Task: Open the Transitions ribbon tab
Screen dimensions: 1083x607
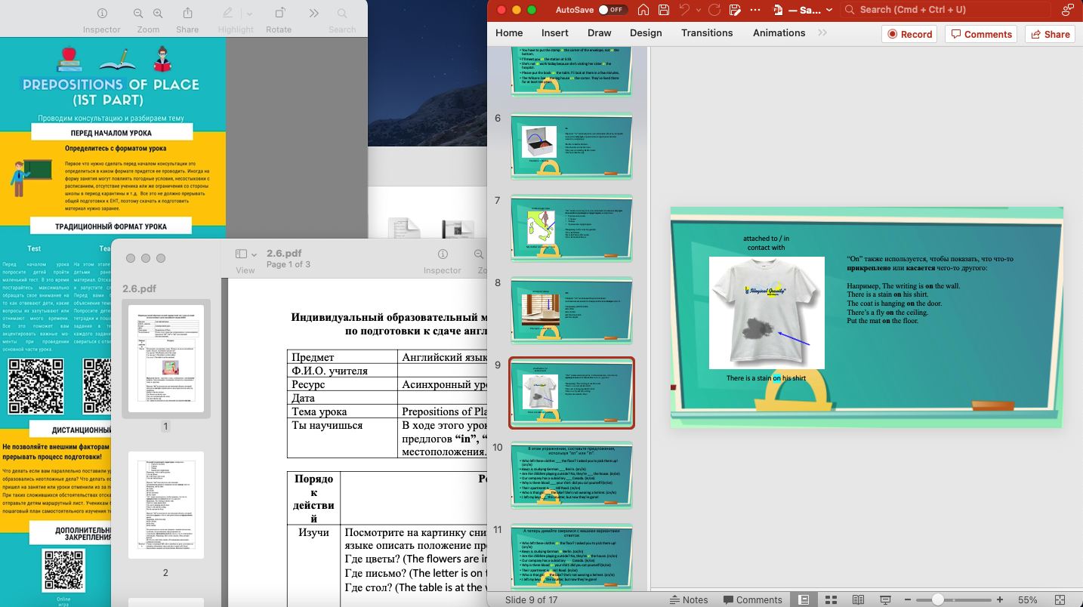Action: tap(706, 33)
